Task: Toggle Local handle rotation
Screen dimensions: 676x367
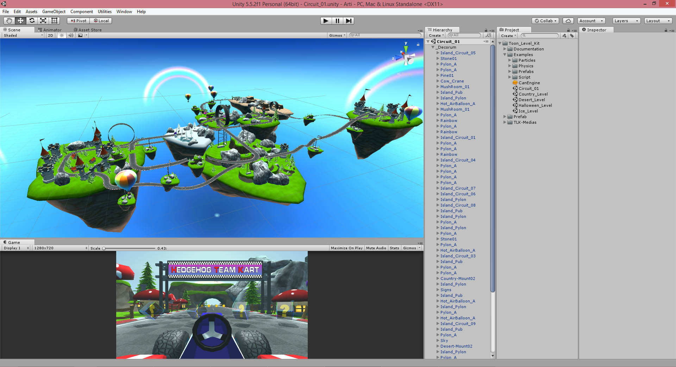Action: 101,21
